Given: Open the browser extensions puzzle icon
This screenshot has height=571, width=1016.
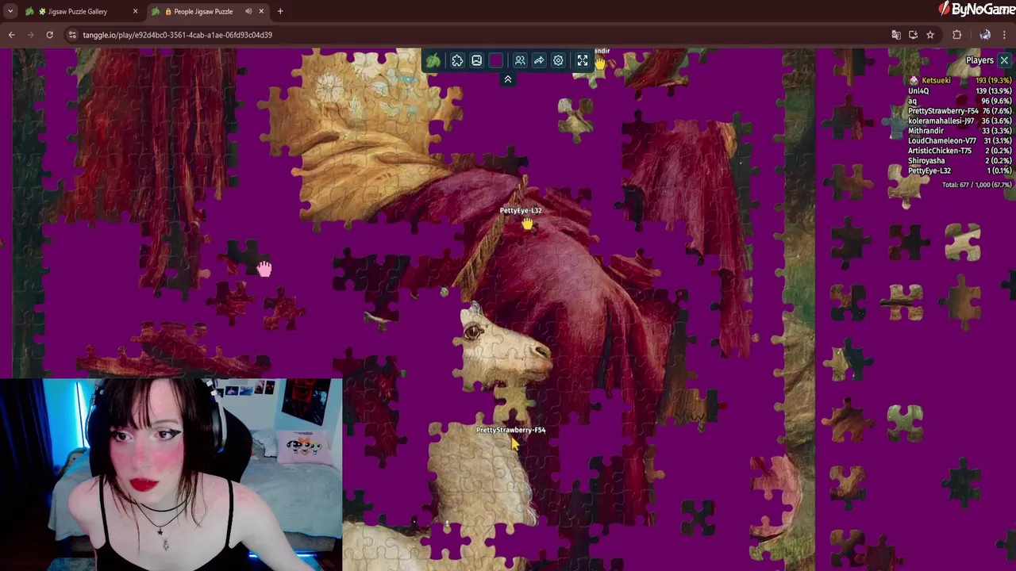Looking at the screenshot, I should click(x=956, y=35).
